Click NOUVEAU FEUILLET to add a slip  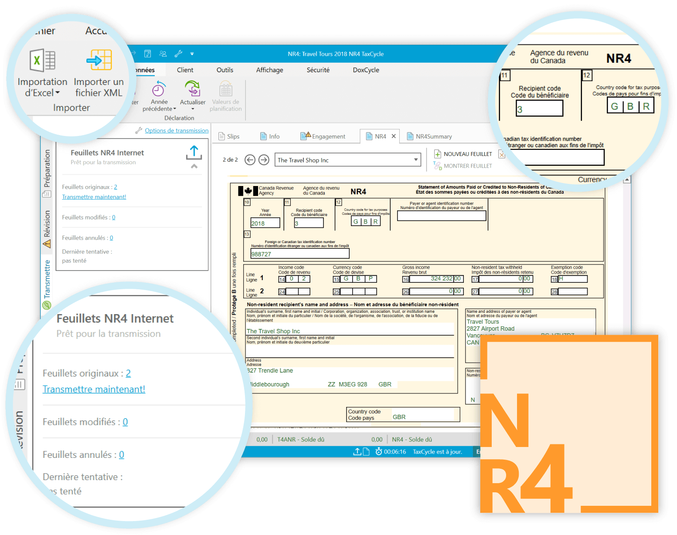(x=463, y=154)
